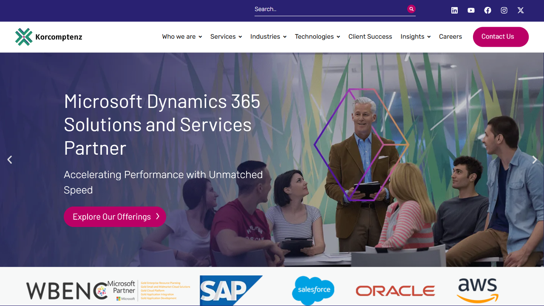Click the Salesforce cloud logo
This screenshot has height=306, width=544.
click(313, 291)
